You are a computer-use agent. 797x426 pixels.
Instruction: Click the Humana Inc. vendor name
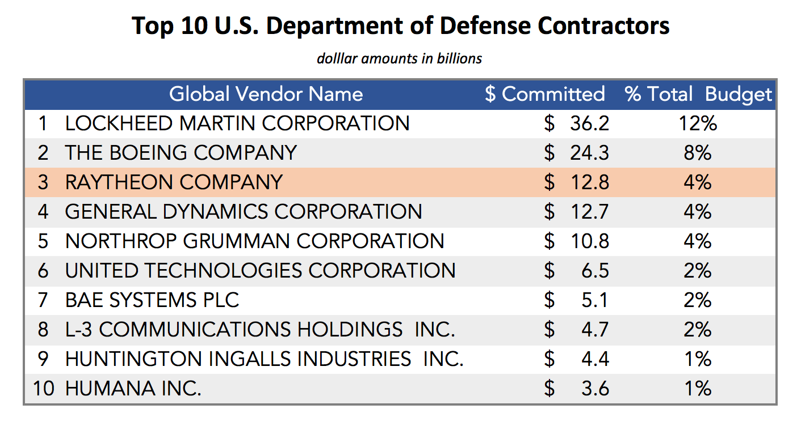coord(133,388)
